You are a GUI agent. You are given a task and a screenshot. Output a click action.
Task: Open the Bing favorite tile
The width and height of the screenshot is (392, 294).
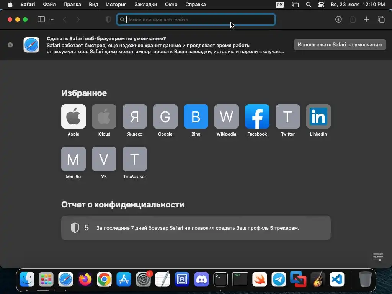tap(196, 116)
